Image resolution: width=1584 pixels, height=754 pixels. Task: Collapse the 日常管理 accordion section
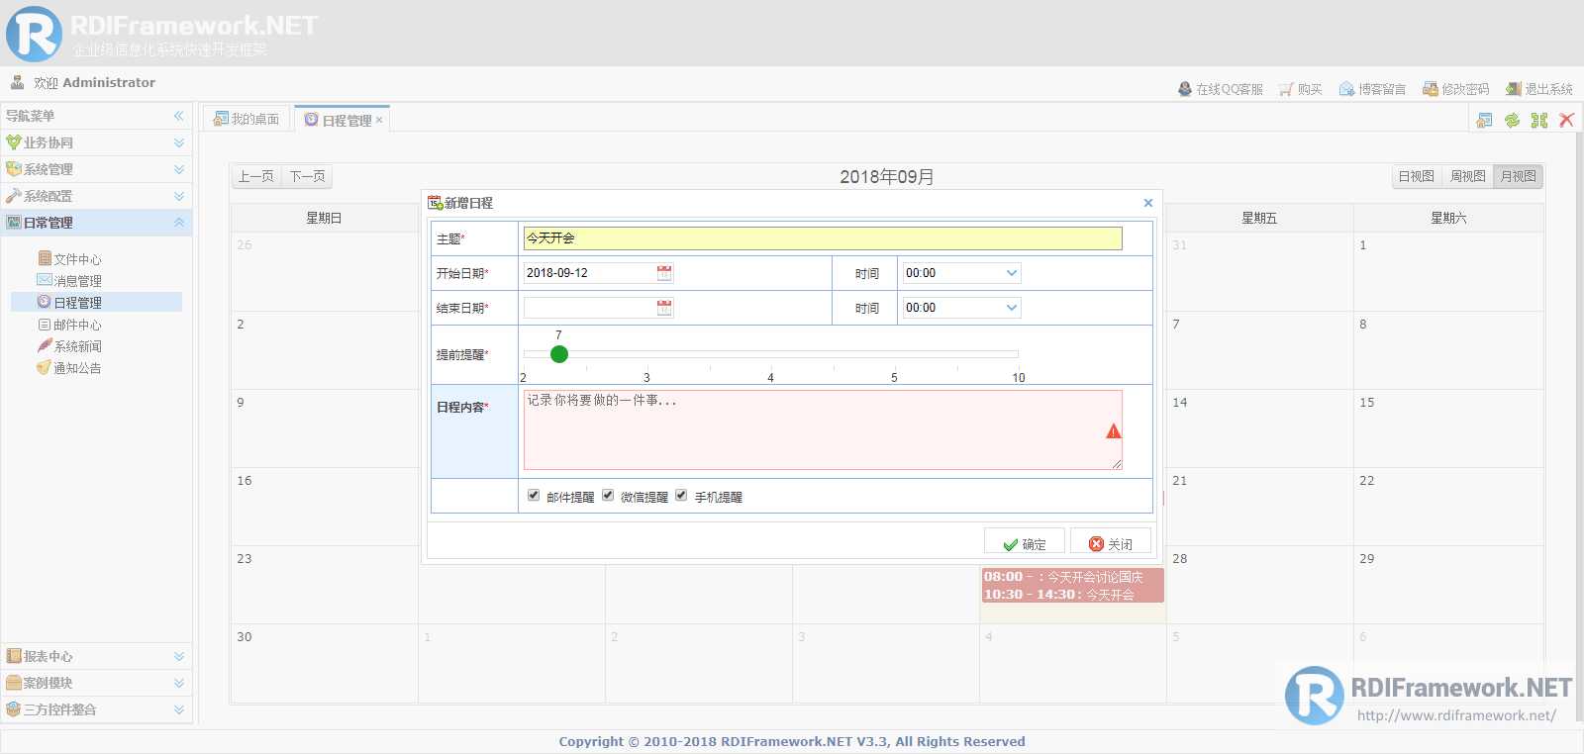click(x=96, y=223)
